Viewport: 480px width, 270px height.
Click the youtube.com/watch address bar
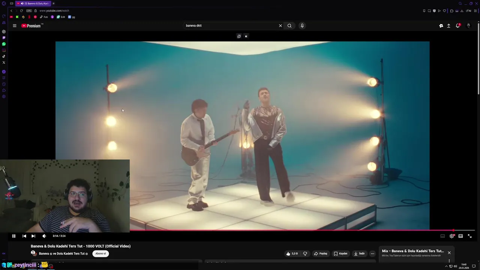pos(54,10)
